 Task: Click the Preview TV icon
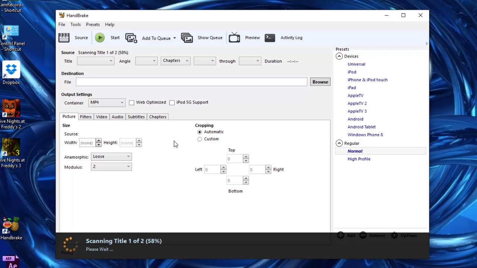tap(234, 38)
